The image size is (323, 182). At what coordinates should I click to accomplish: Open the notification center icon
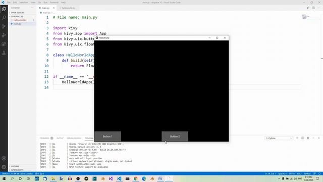click(317, 178)
